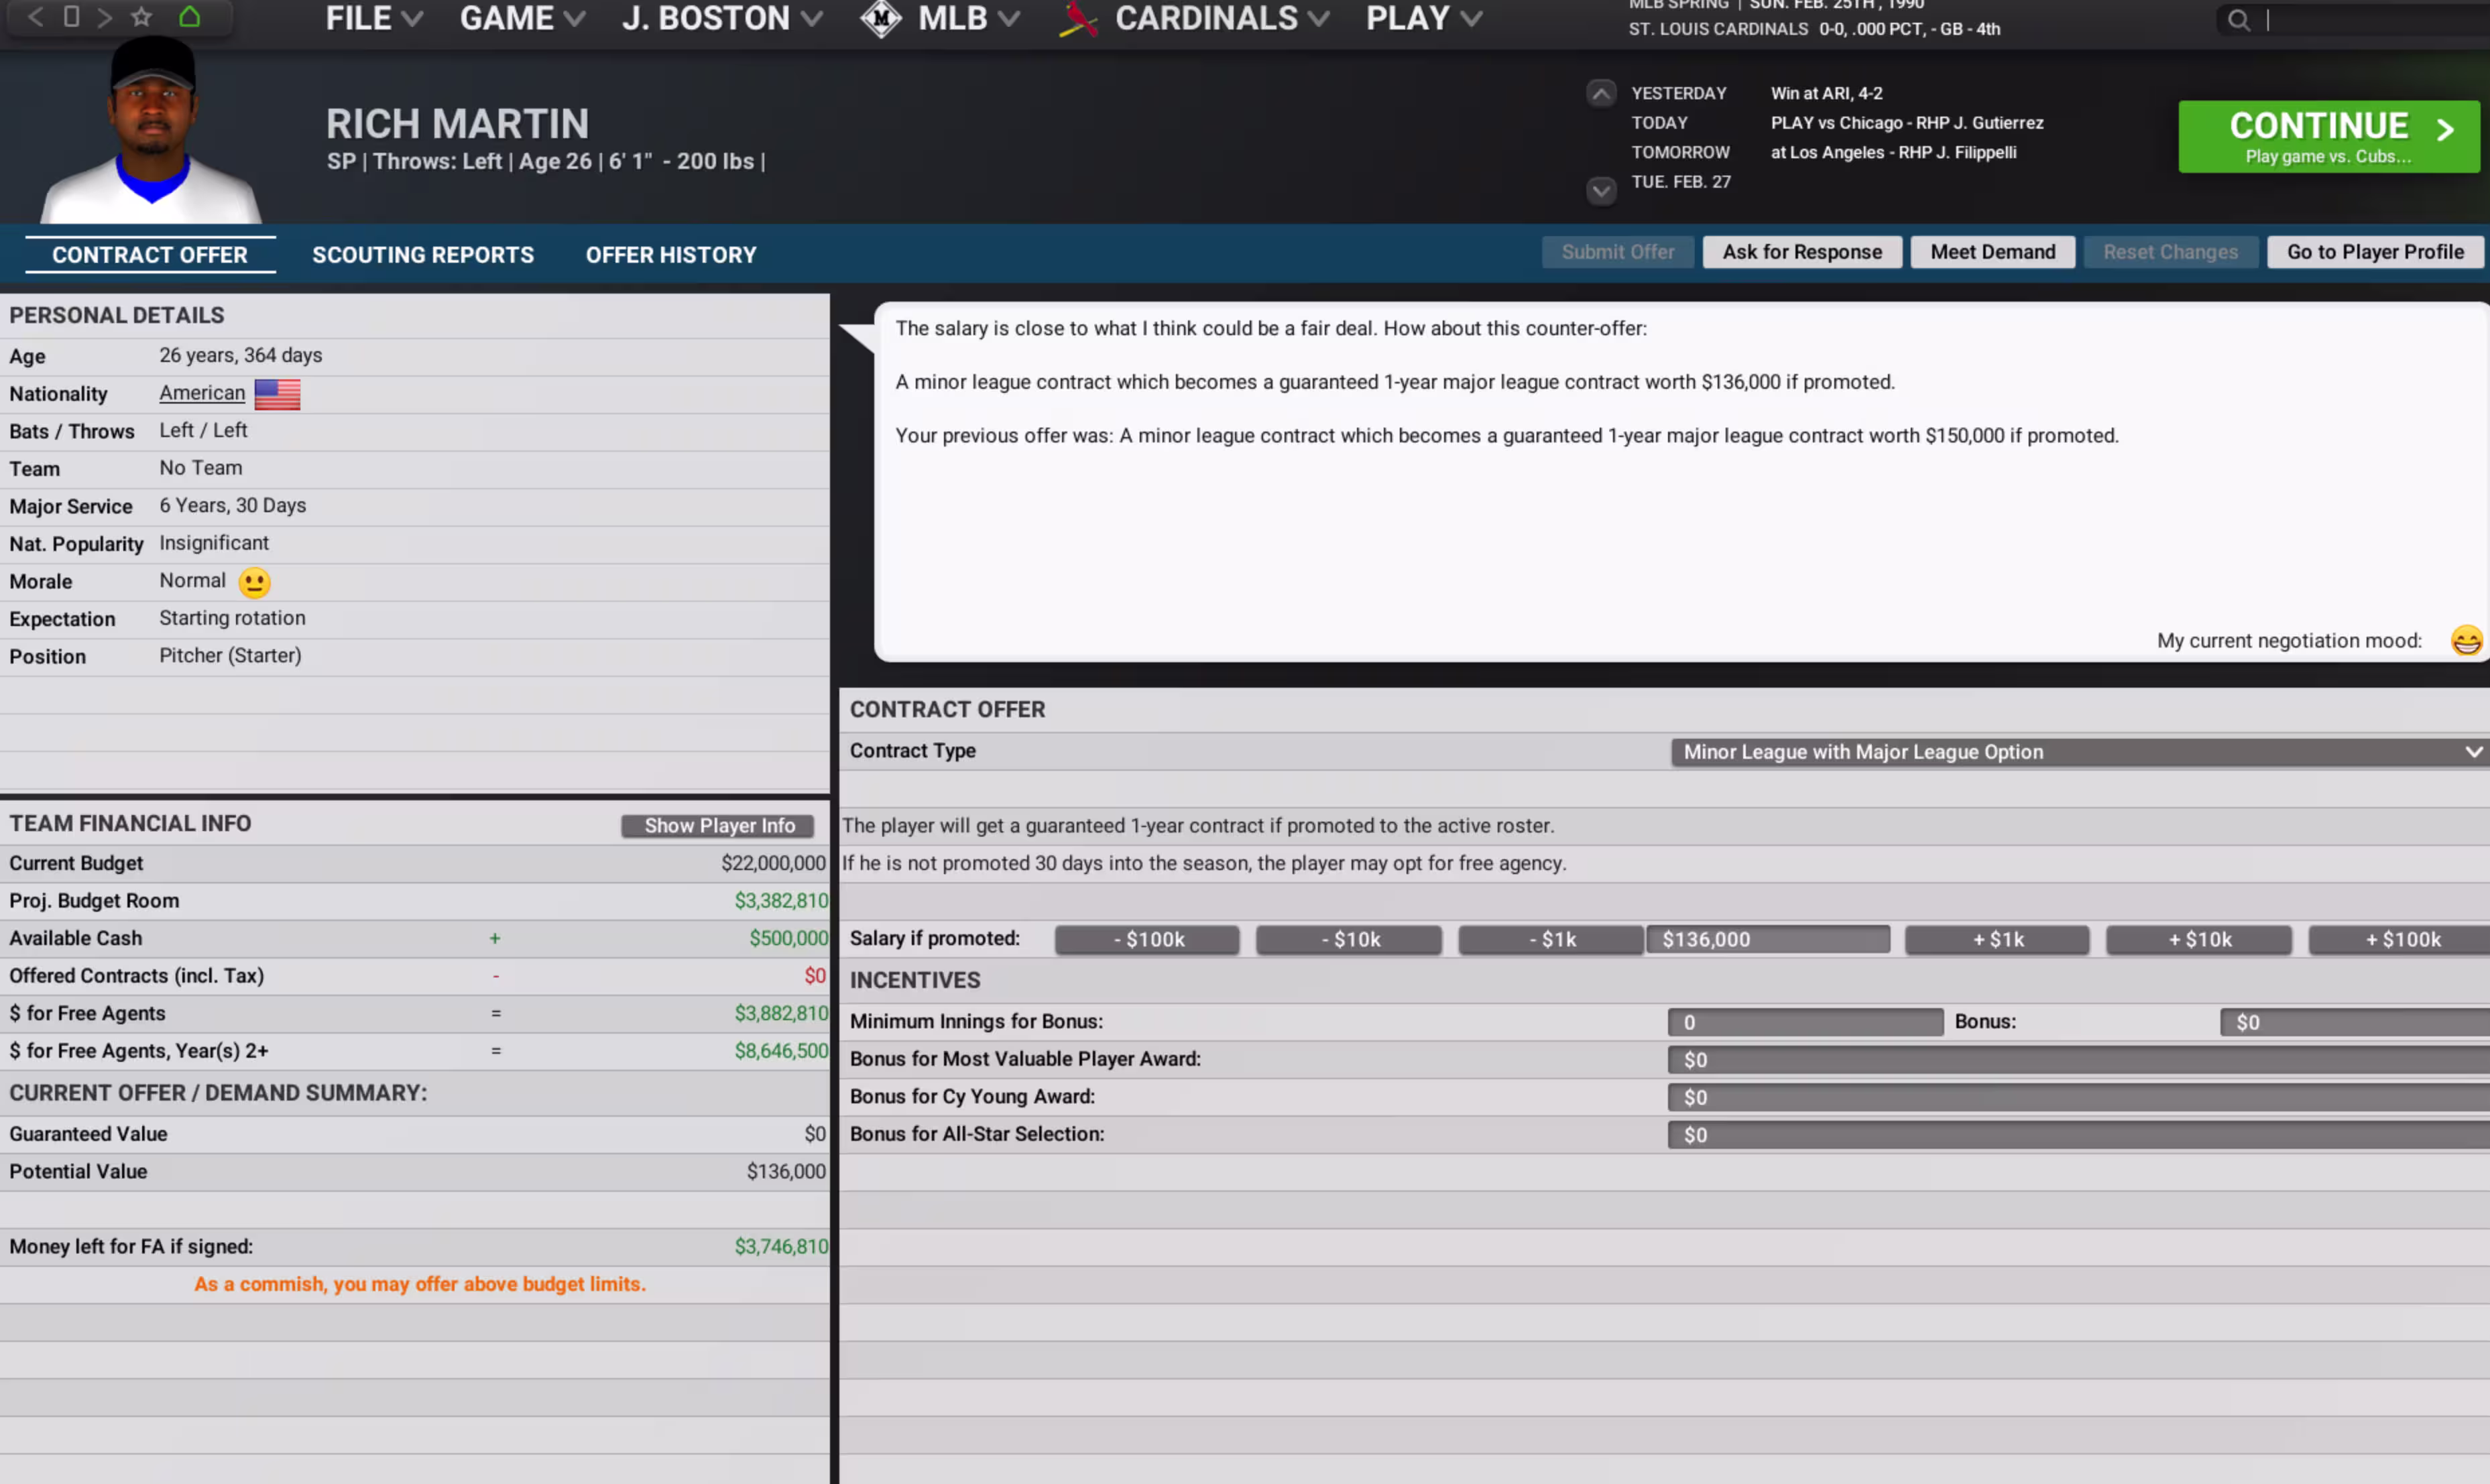Increase salary with the +$10k button
The image size is (2490, 1484).
pos(2198,940)
